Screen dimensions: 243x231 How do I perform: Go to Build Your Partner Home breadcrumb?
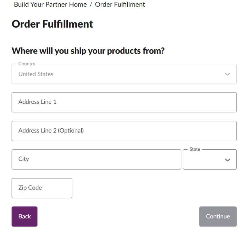point(51,4)
